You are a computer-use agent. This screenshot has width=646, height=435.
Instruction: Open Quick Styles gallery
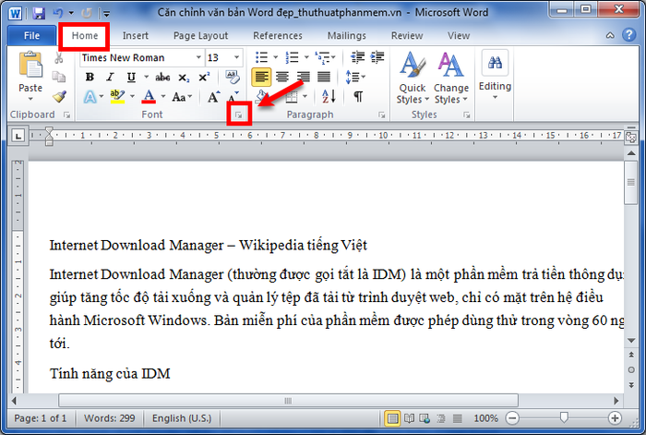413,78
